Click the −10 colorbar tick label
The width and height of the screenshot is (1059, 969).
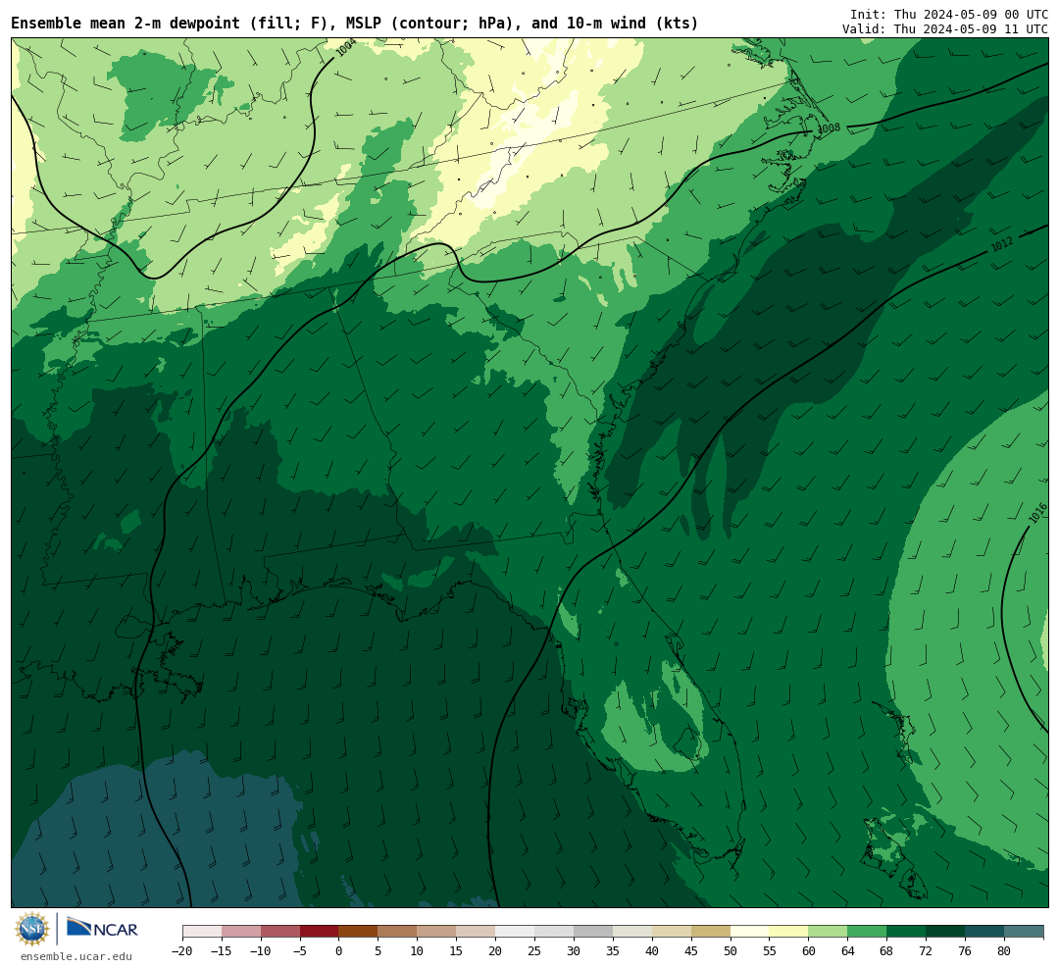261,951
